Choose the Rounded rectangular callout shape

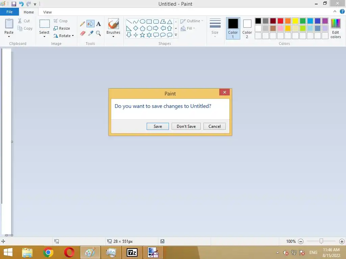click(x=156, y=35)
